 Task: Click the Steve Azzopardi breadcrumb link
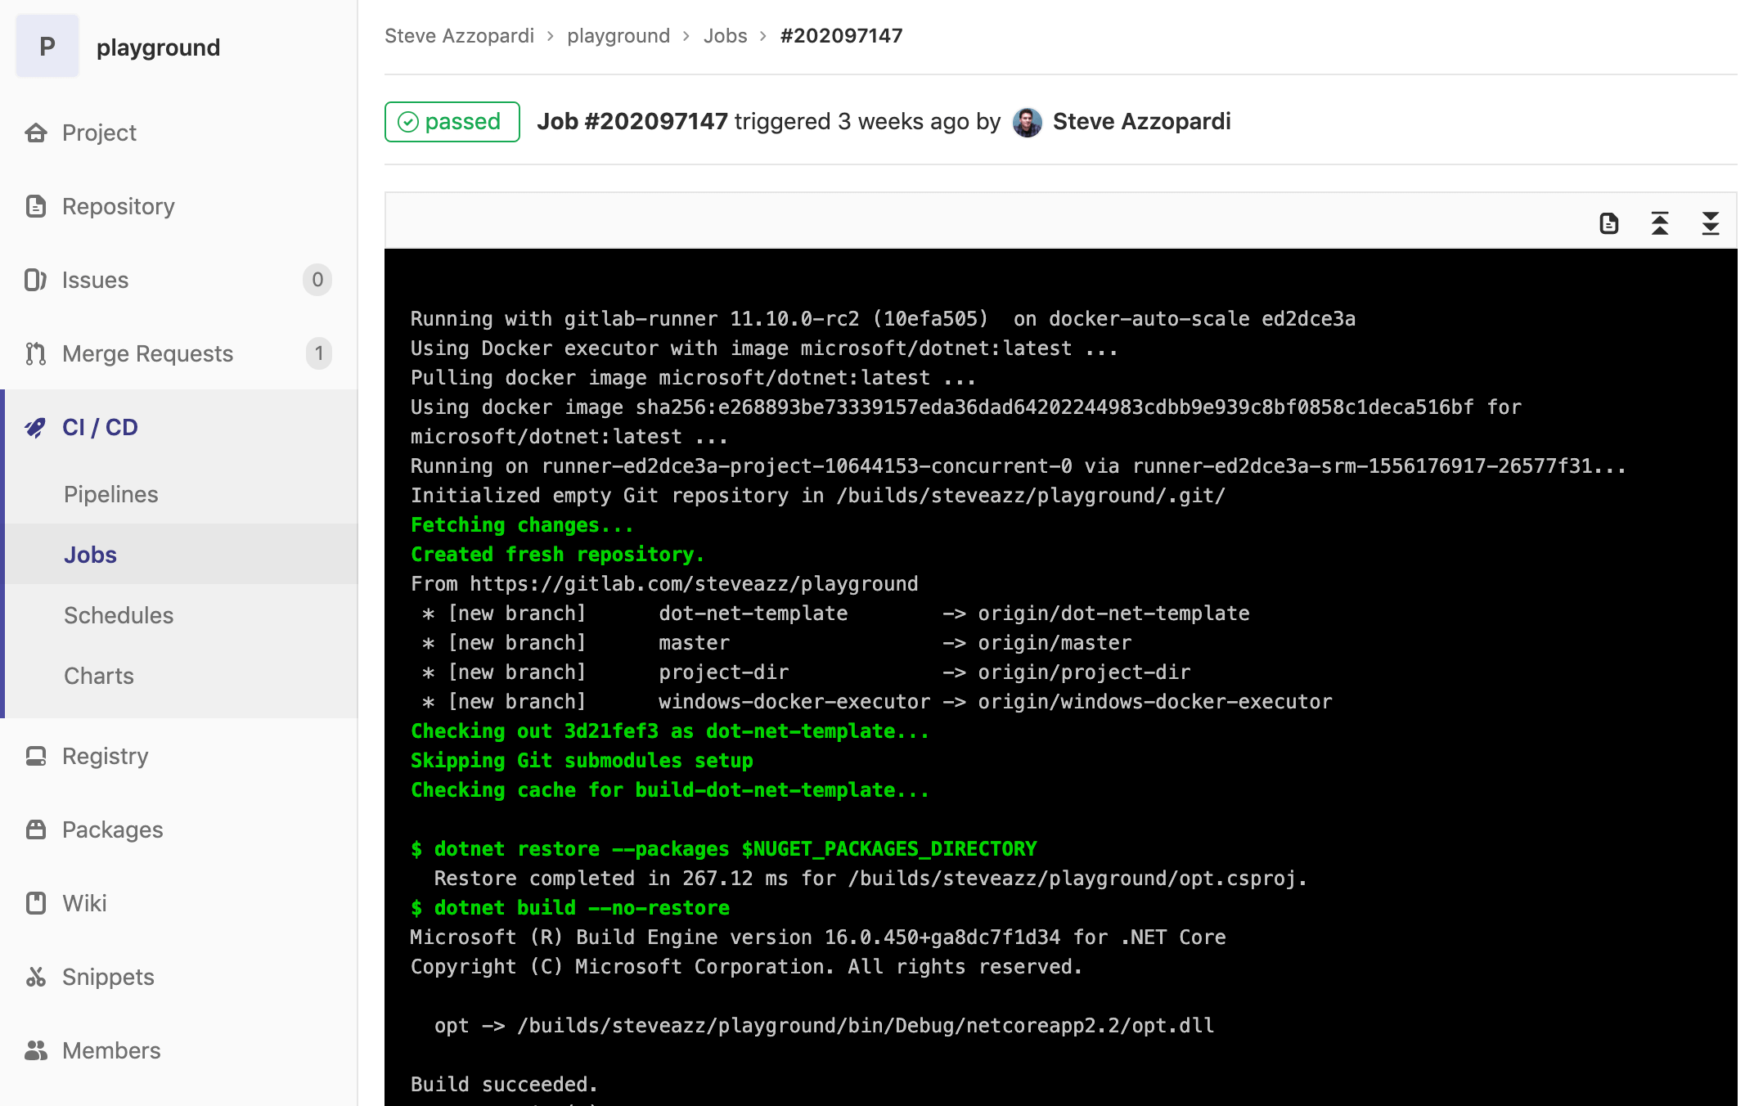coord(459,36)
